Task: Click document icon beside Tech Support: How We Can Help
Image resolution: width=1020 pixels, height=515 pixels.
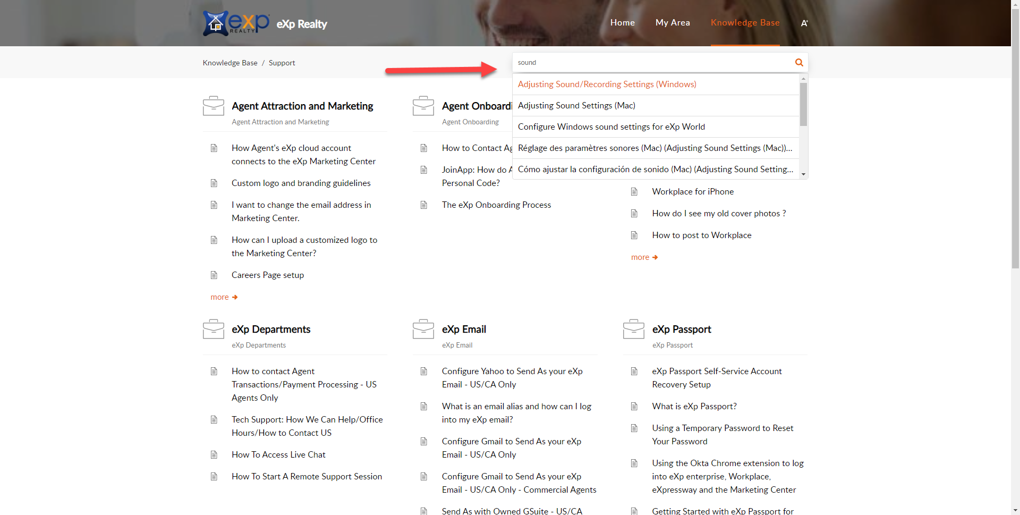Action: [x=214, y=419]
